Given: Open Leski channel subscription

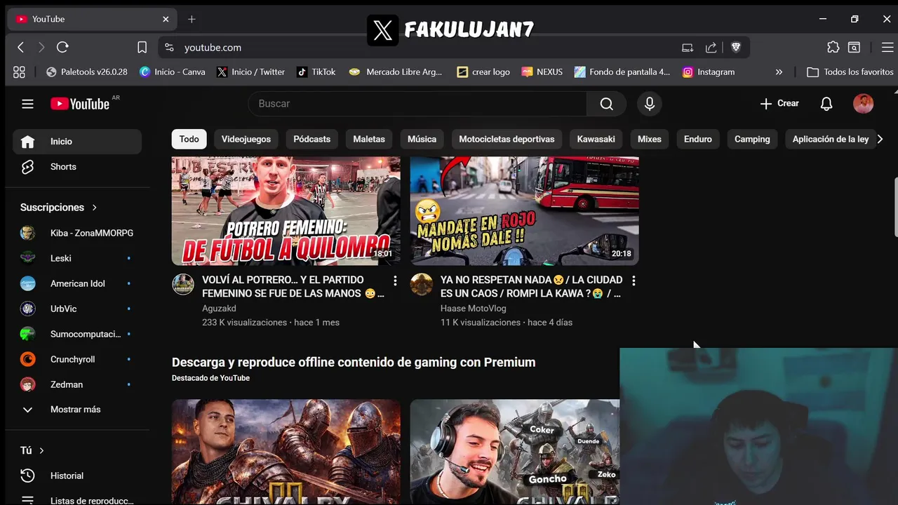Looking at the screenshot, I should click(77, 258).
